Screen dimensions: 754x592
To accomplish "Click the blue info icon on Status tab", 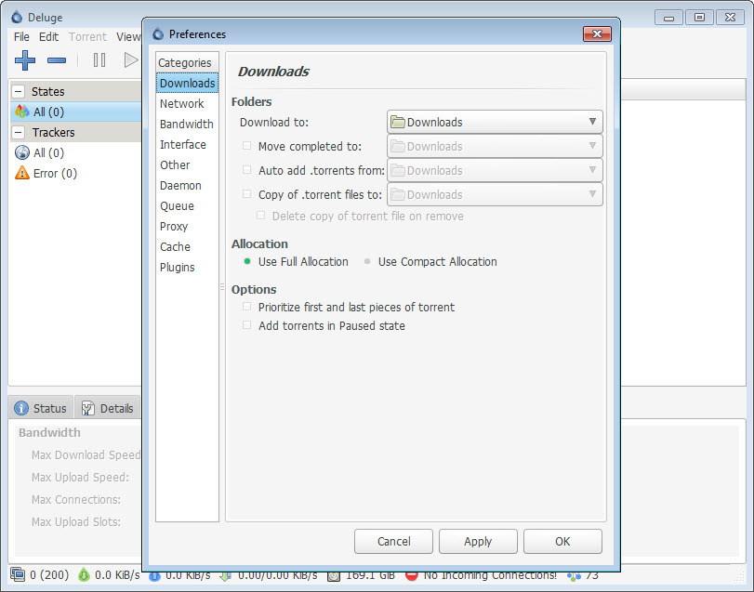I will pyautogui.click(x=21, y=408).
